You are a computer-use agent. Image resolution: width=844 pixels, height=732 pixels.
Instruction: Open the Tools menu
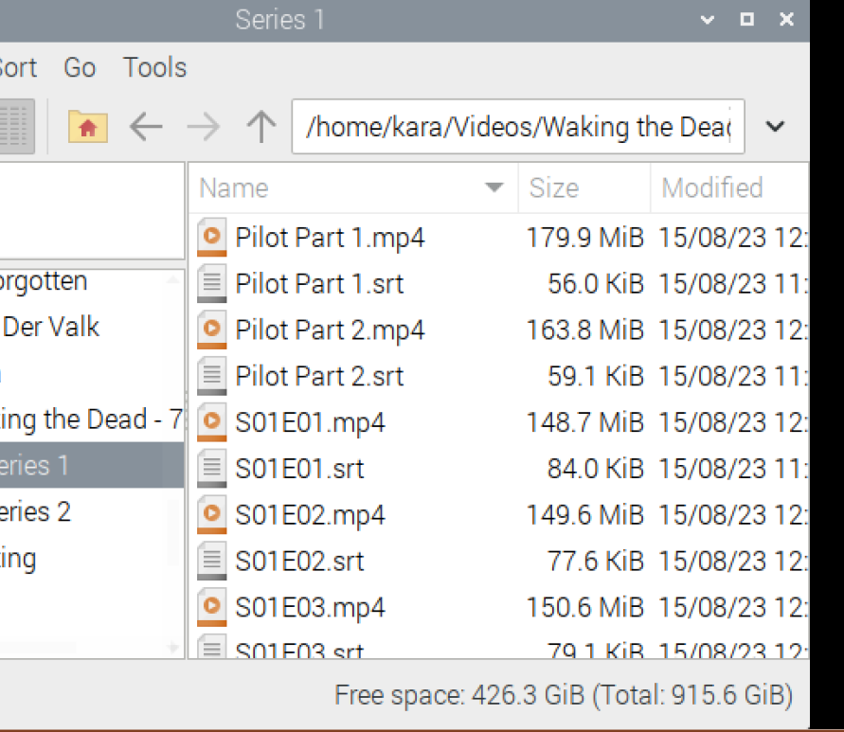coord(154,67)
